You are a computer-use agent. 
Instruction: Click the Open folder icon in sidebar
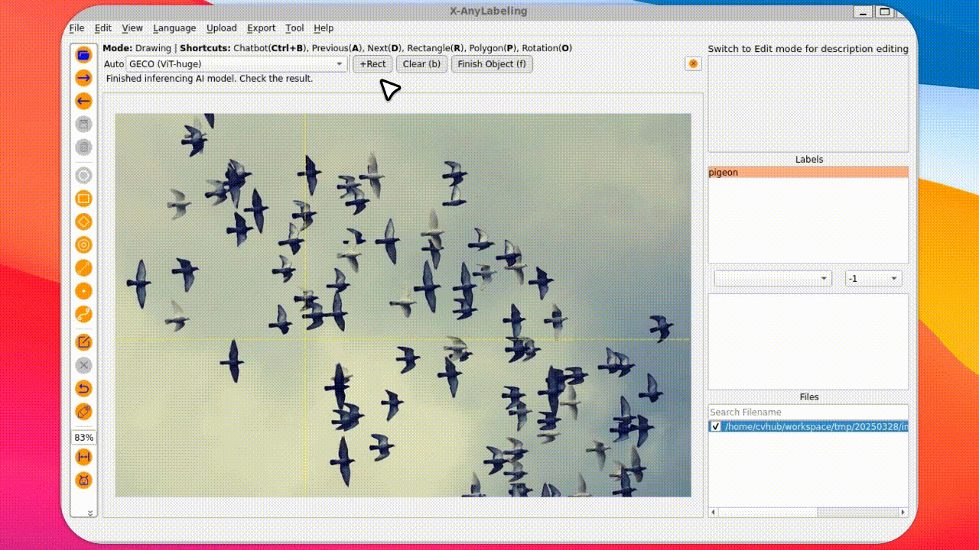pos(84,54)
